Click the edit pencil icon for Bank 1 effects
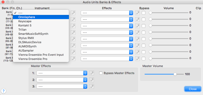Viewport: 203px width, 95px height. 138,13
